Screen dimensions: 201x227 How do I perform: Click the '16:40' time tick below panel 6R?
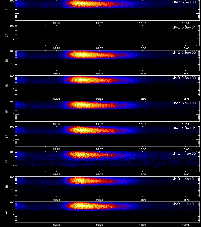[185, 149]
